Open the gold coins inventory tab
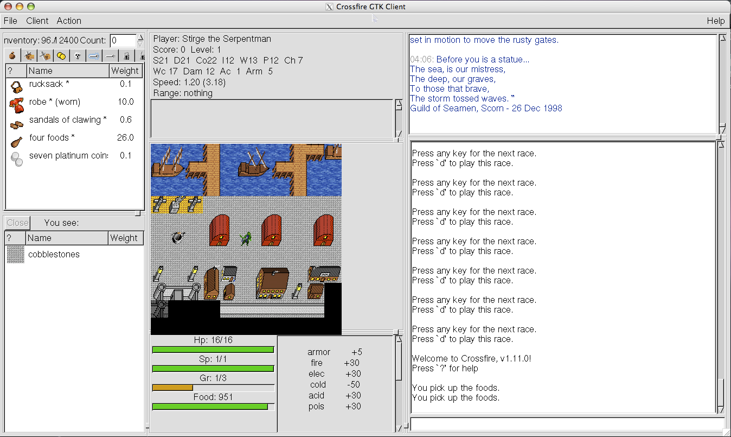This screenshot has width=731, height=437. tap(61, 55)
